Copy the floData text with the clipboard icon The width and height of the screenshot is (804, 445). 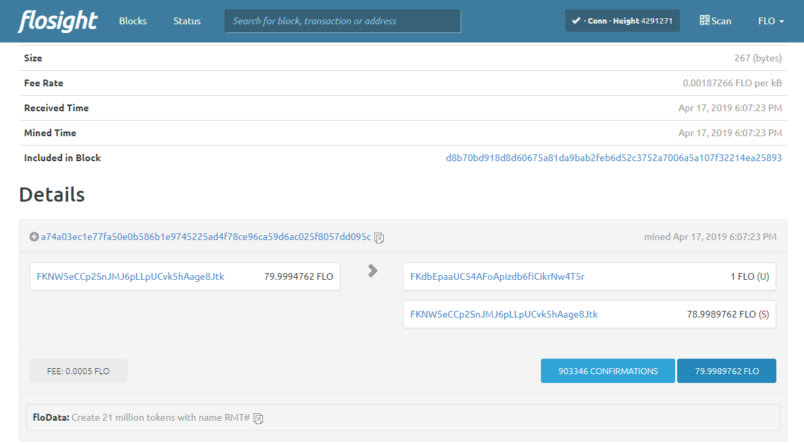[258, 418]
